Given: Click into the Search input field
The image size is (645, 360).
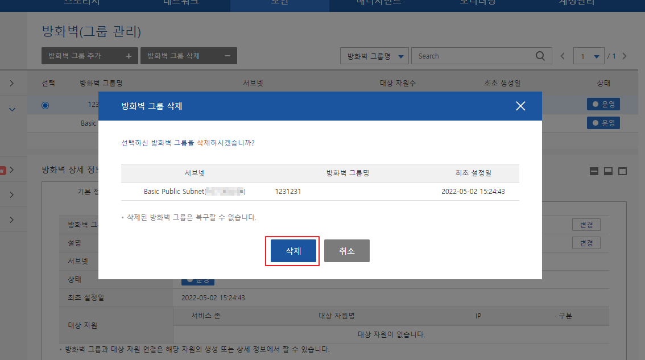Looking at the screenshot, I should coord(472,56).
